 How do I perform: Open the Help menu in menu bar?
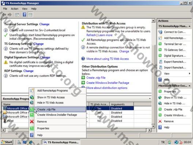coord(34,9)
